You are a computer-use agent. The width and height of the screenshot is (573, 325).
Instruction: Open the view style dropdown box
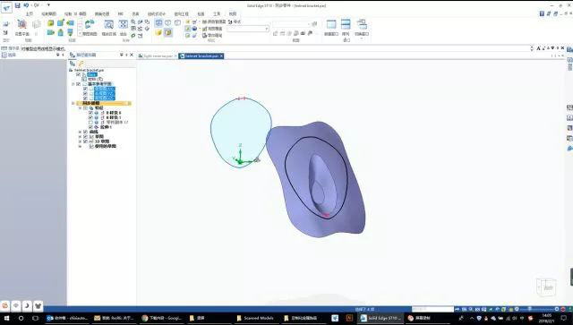coord(248,29)
